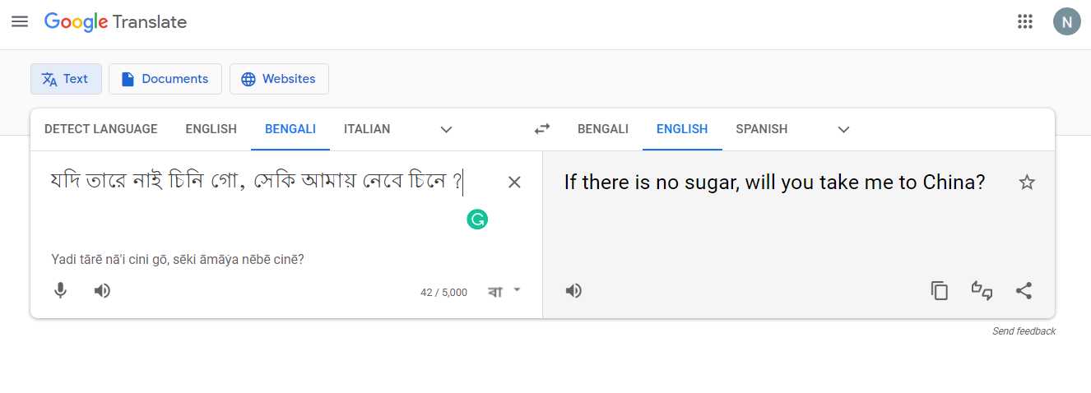This screenshot has width=1091, height=393.
Task: Start voice input with the microphone
Action: [60, 290]
